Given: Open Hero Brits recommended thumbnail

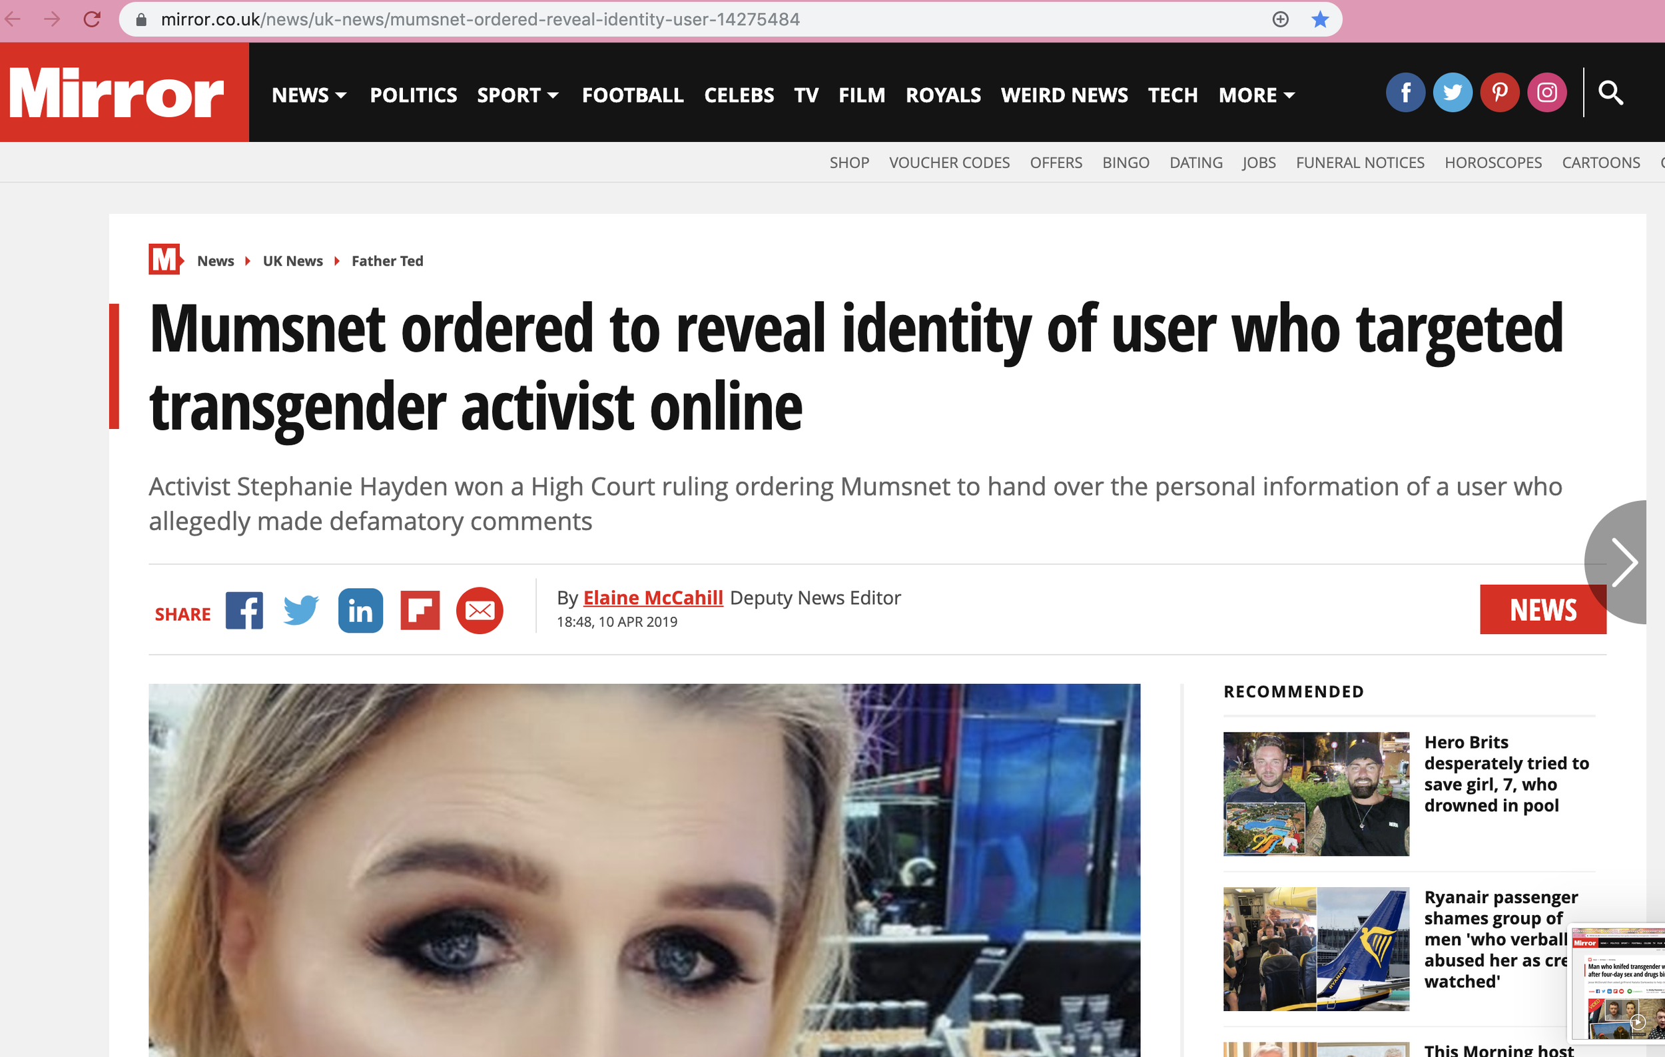Looking at the screenshot, I should pos(1315,794).
